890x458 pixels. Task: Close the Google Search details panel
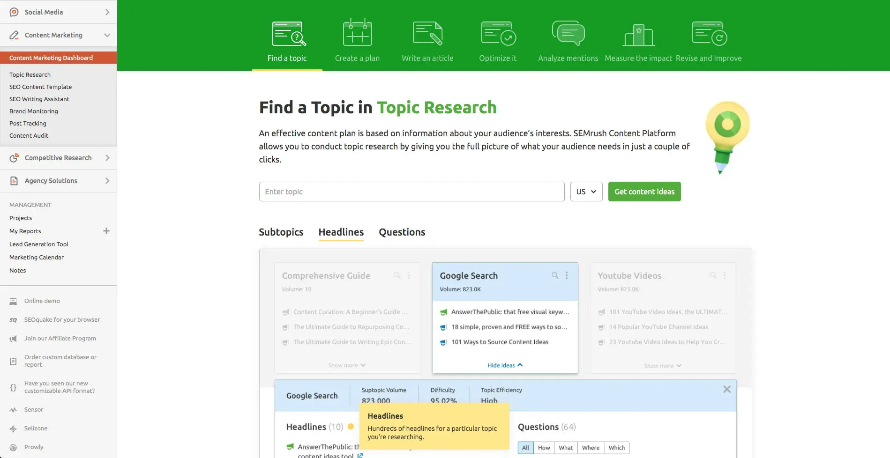[727, 389]
